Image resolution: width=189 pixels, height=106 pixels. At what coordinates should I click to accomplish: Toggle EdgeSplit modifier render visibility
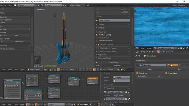169,65
